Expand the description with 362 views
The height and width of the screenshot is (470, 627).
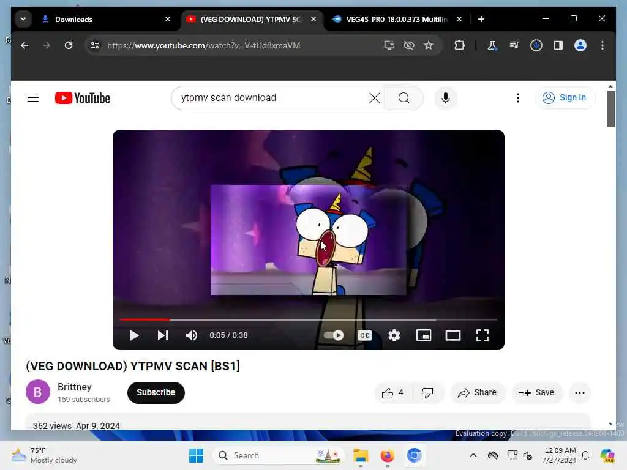click(x=307, y=422)
